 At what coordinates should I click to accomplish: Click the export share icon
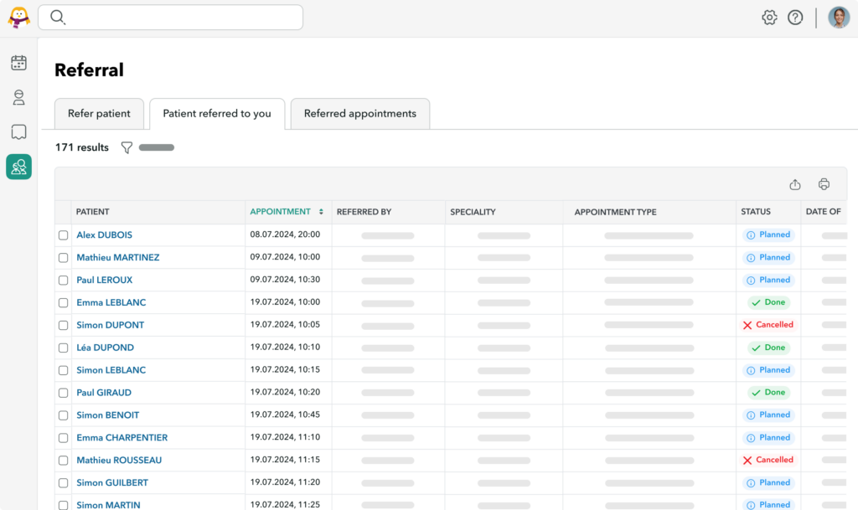point(795,185)
